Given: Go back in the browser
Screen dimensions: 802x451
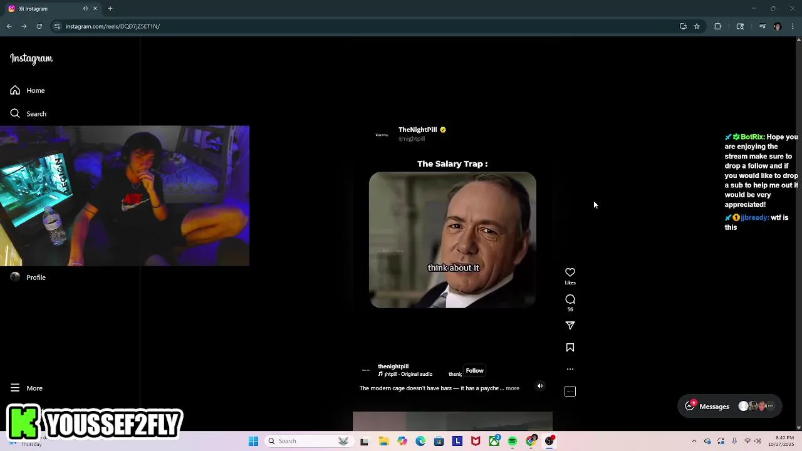Looking at the screenshot, I should click(x=9, y=26).
